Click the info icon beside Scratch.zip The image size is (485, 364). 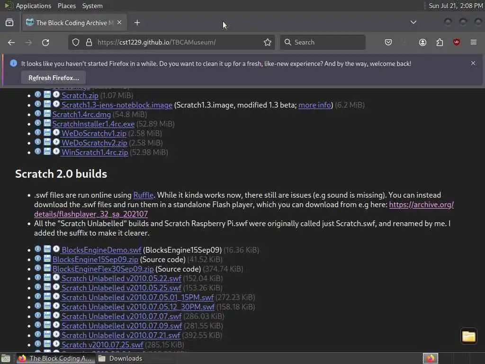[38, 94]
